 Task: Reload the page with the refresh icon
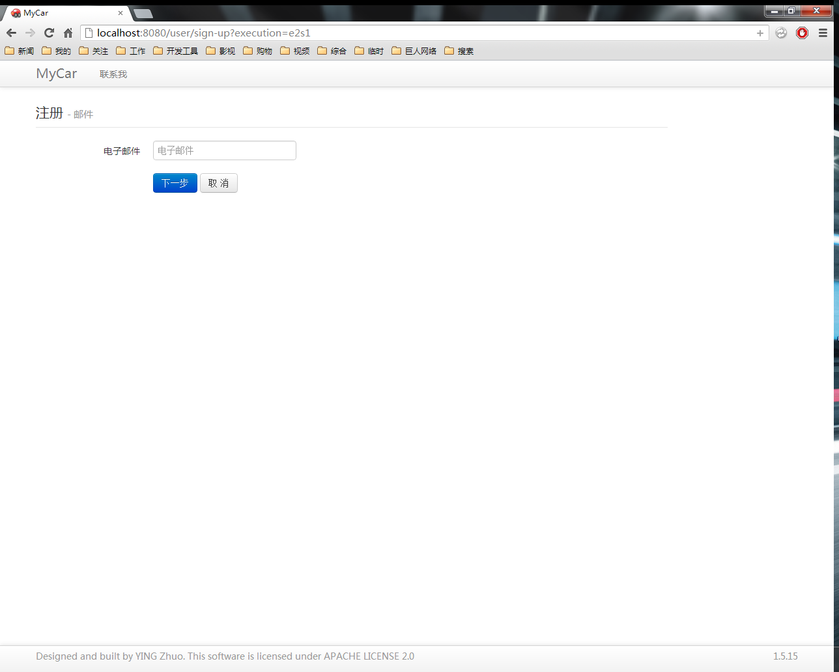(x=49, y=33)
